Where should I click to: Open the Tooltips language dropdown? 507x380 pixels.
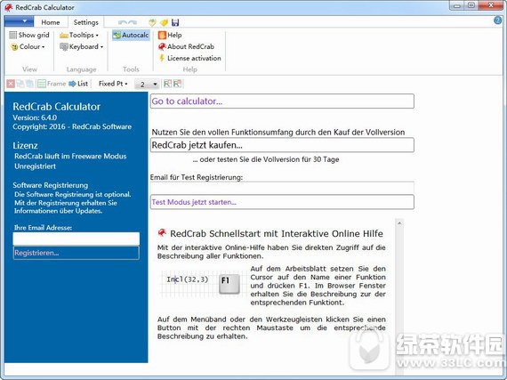click(79, 35)
